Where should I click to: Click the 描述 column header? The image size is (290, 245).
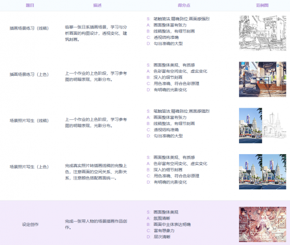tap(97, 5)
